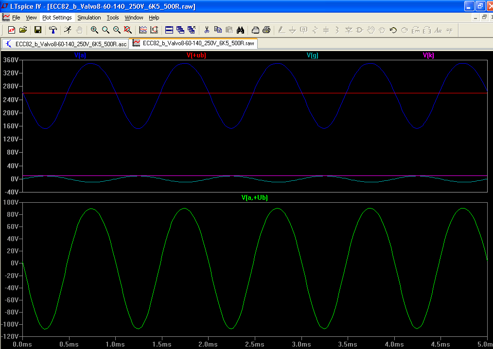Image resolution: width=493 pixels, height=349 pixels.
Task: Click the Undo arrow icon
Action: pyautogui.click(x=393, y=30)
